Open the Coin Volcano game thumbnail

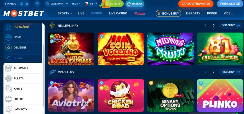121,49
